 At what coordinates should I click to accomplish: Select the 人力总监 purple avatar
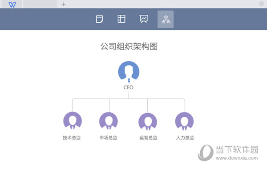184,121
